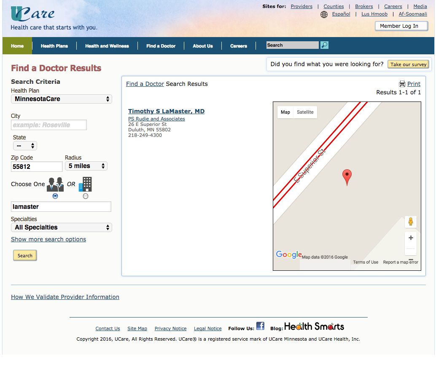Open PS Rudie and Associates link

click(x=156, y=119)
